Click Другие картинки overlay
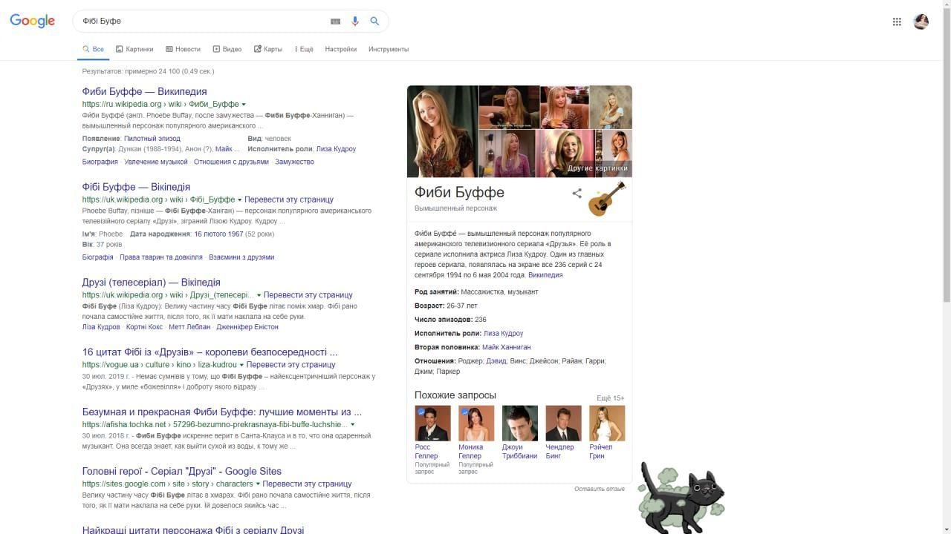951x534 pixels. [597, 168]
